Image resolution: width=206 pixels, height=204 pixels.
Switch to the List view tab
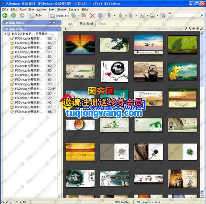pos(70,24)
